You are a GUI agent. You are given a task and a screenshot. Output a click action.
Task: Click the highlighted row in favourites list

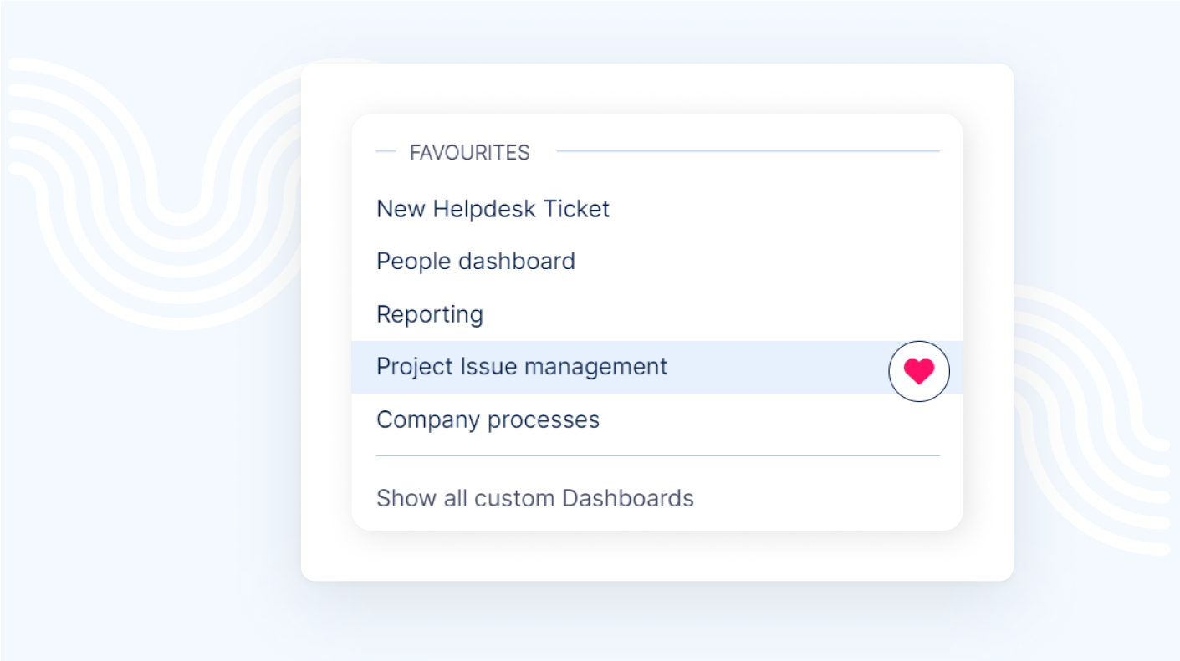pos(619,367)
